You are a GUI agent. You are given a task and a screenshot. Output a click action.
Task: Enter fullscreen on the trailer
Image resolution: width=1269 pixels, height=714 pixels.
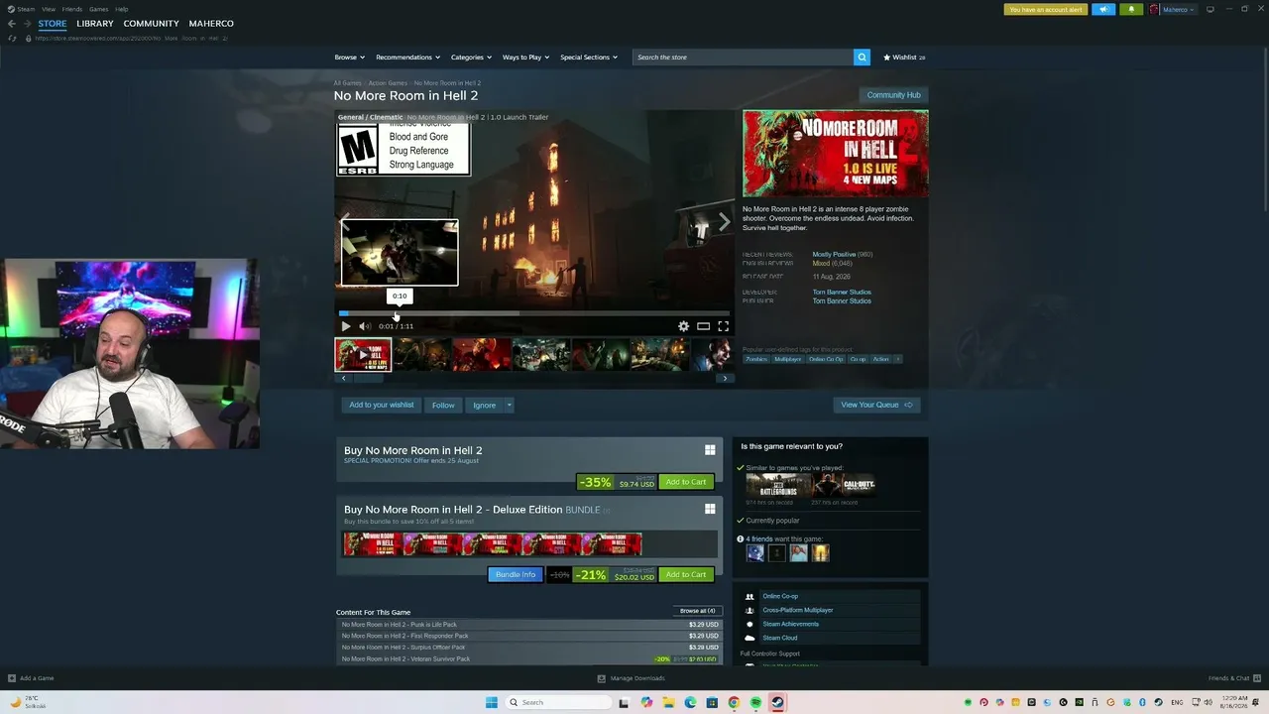[723, 326]
